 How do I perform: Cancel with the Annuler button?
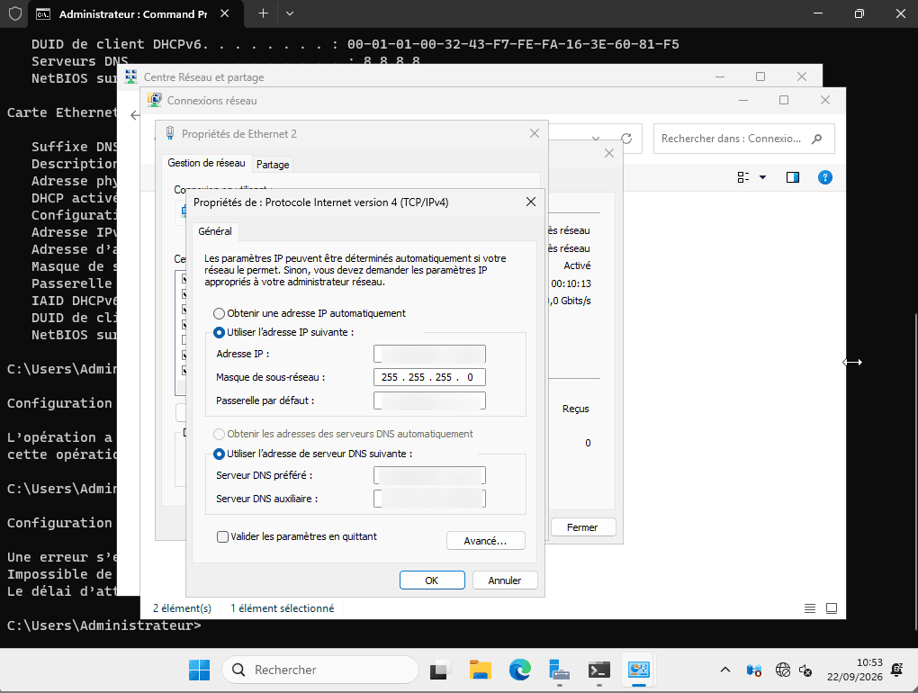(505, 580)
